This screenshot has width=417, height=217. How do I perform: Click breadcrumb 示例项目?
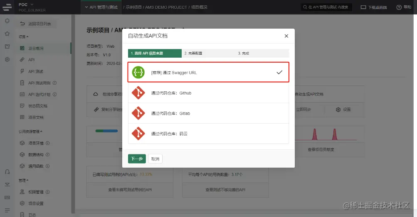tap(133, 7)
